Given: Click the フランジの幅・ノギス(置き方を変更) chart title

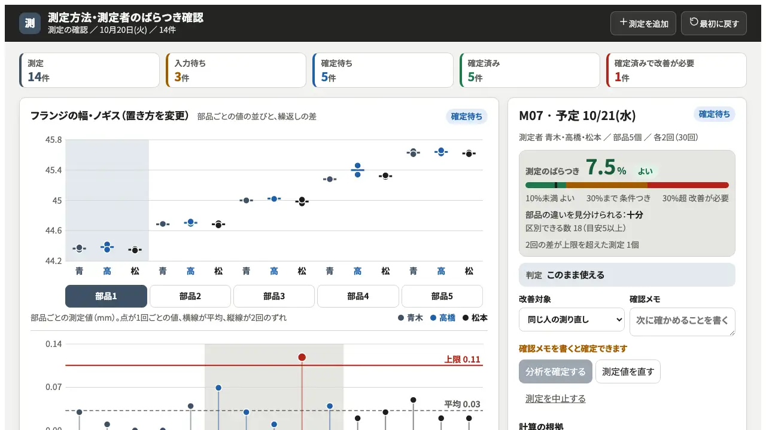Looking at the screenshot, I should click(x=110, y=116).
